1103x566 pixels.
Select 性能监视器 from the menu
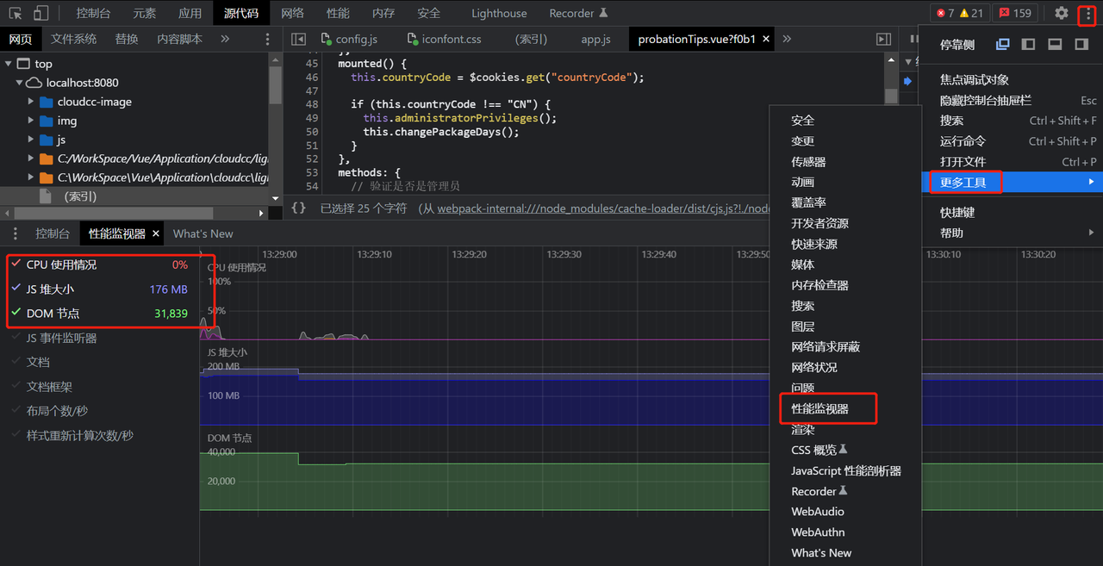(x=819, y=409)
